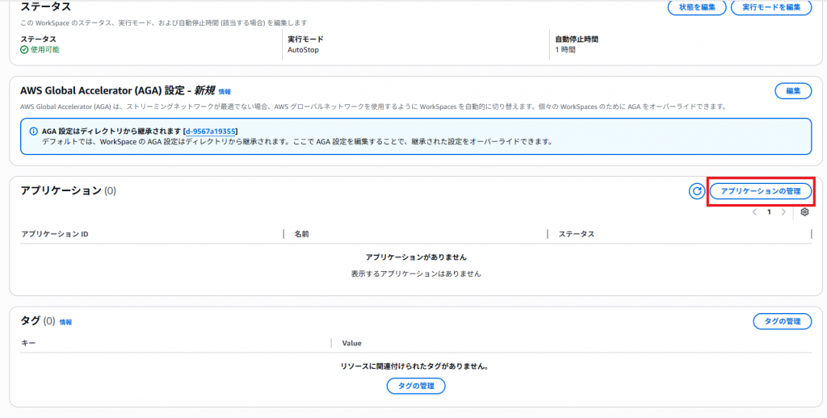Go to next page of applications
The width and height of the screenshot is (827, 418).
point(783,212)
